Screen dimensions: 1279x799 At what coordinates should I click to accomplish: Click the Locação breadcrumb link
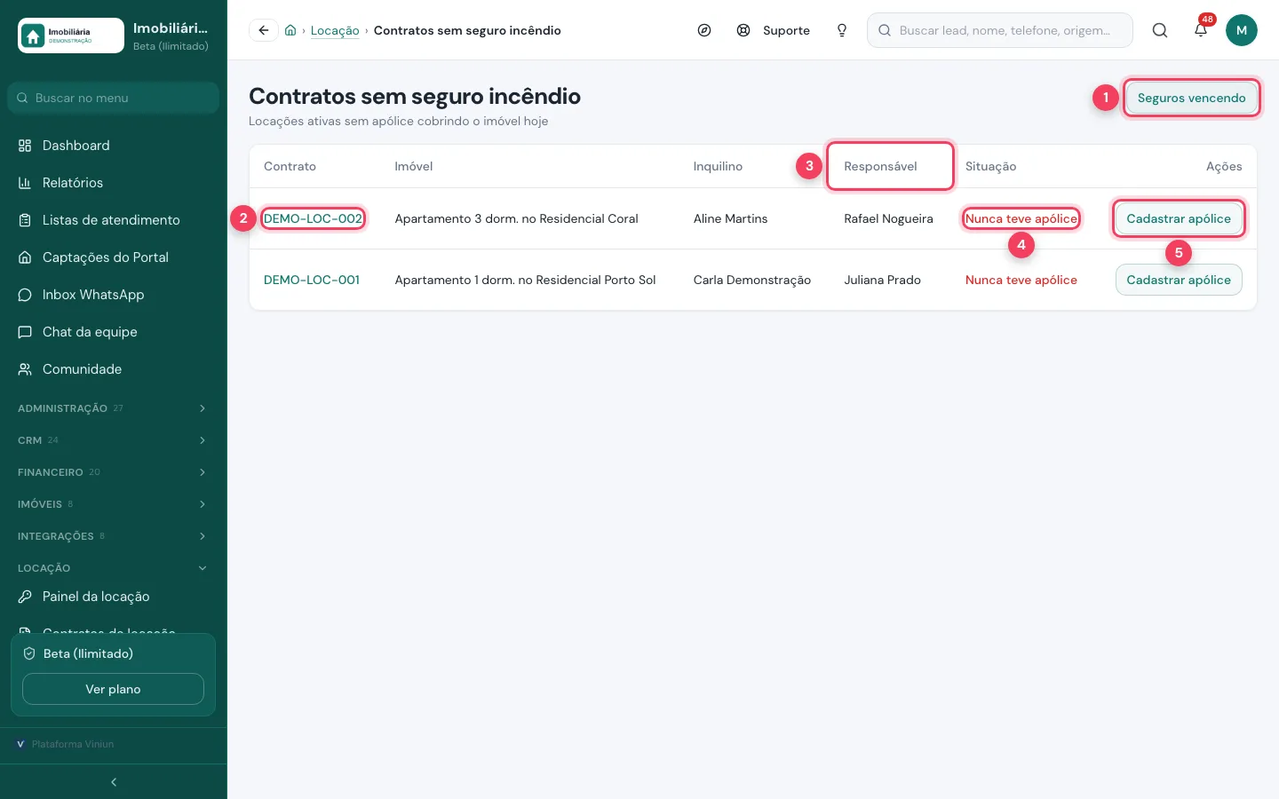tap(335, 30)
